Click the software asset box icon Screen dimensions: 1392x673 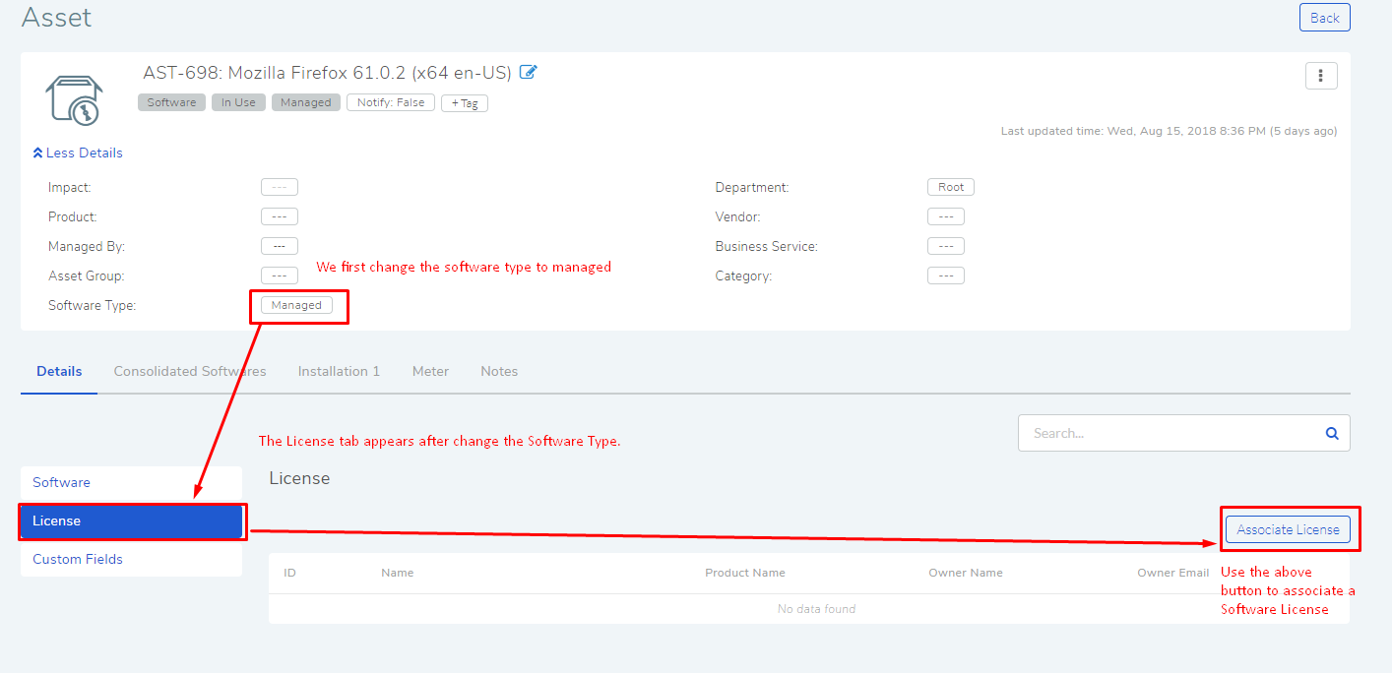tap(75, 100)
